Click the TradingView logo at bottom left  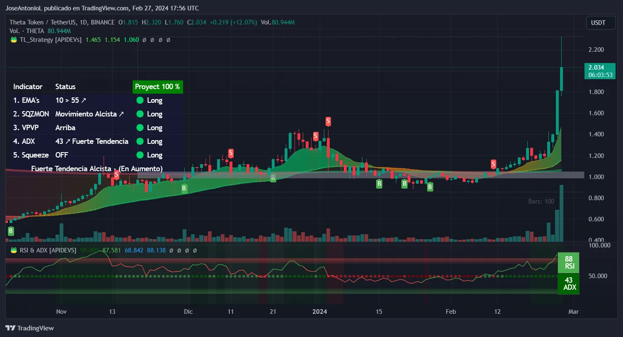click(x=29, y=328)
